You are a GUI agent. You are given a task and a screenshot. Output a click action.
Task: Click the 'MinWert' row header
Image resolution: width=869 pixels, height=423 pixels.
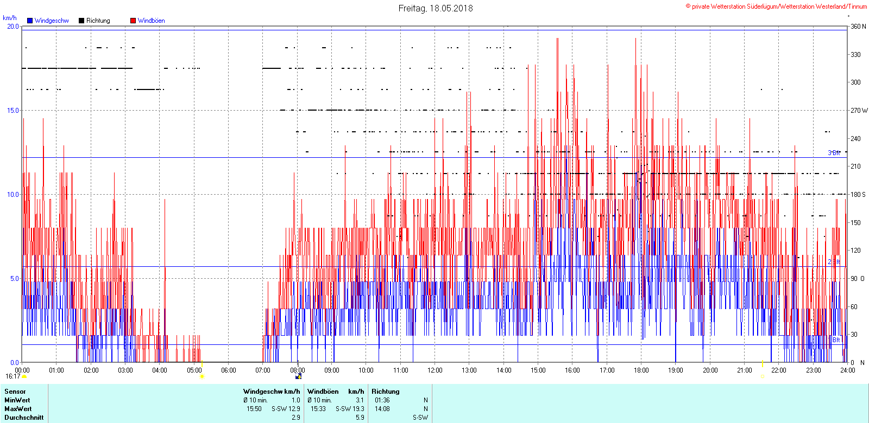tap(17, 400)
